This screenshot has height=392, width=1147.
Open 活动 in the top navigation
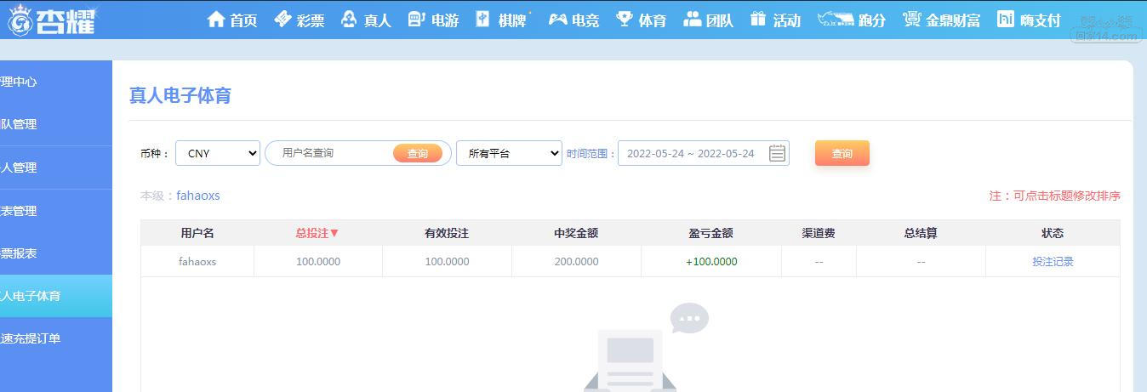[787, 20]
